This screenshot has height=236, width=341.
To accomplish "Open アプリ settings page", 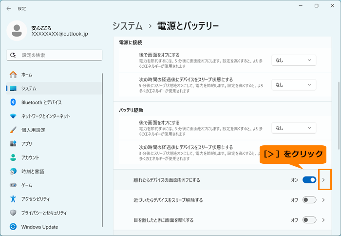I will [x=54, y=143].
